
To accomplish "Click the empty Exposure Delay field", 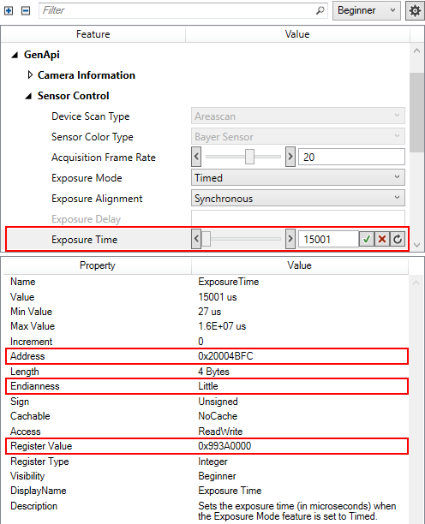I will (298, 218).
